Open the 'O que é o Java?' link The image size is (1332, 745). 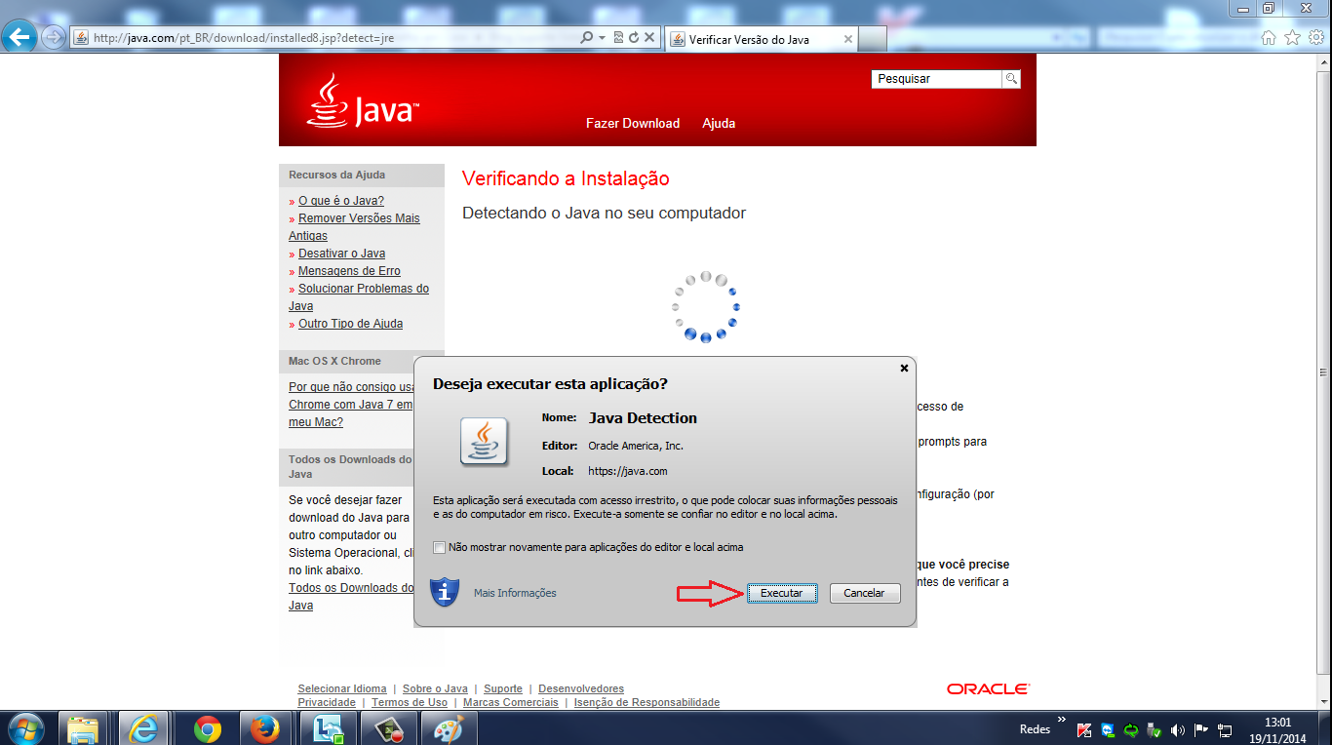[340, 200]
